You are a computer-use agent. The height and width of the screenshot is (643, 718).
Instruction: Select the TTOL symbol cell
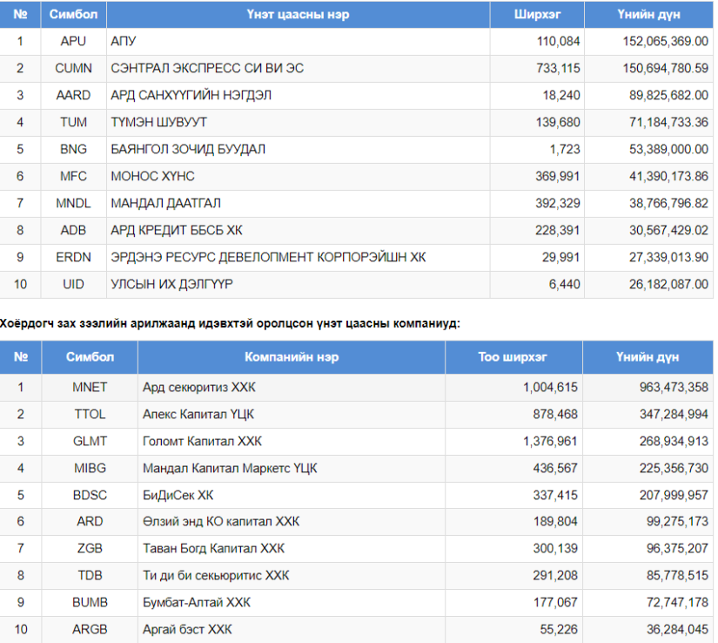pyautogui.click(x=90, y=415)
